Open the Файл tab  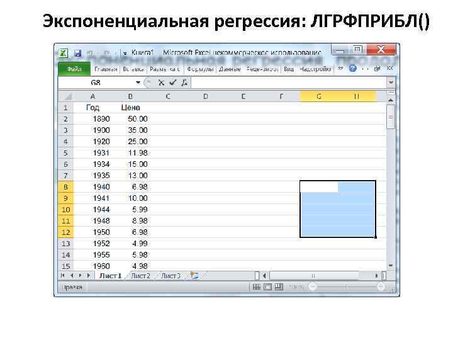tap(74, 69)
